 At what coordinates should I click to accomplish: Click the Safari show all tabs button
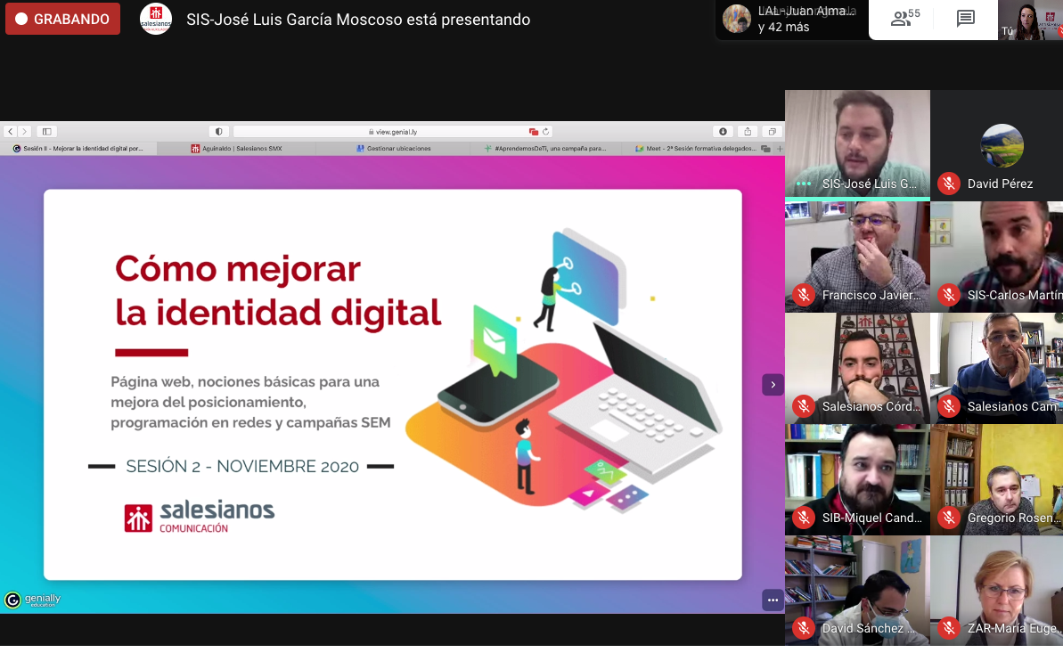coord(773,131)
